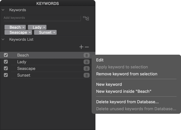181x130 pixels.
Task: Click the Add keywords input field
Action: 42,18
